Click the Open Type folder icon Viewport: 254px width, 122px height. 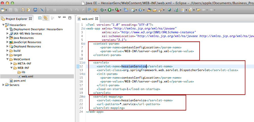pos(149,10)
